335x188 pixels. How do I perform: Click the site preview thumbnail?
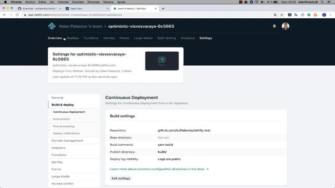162,61
